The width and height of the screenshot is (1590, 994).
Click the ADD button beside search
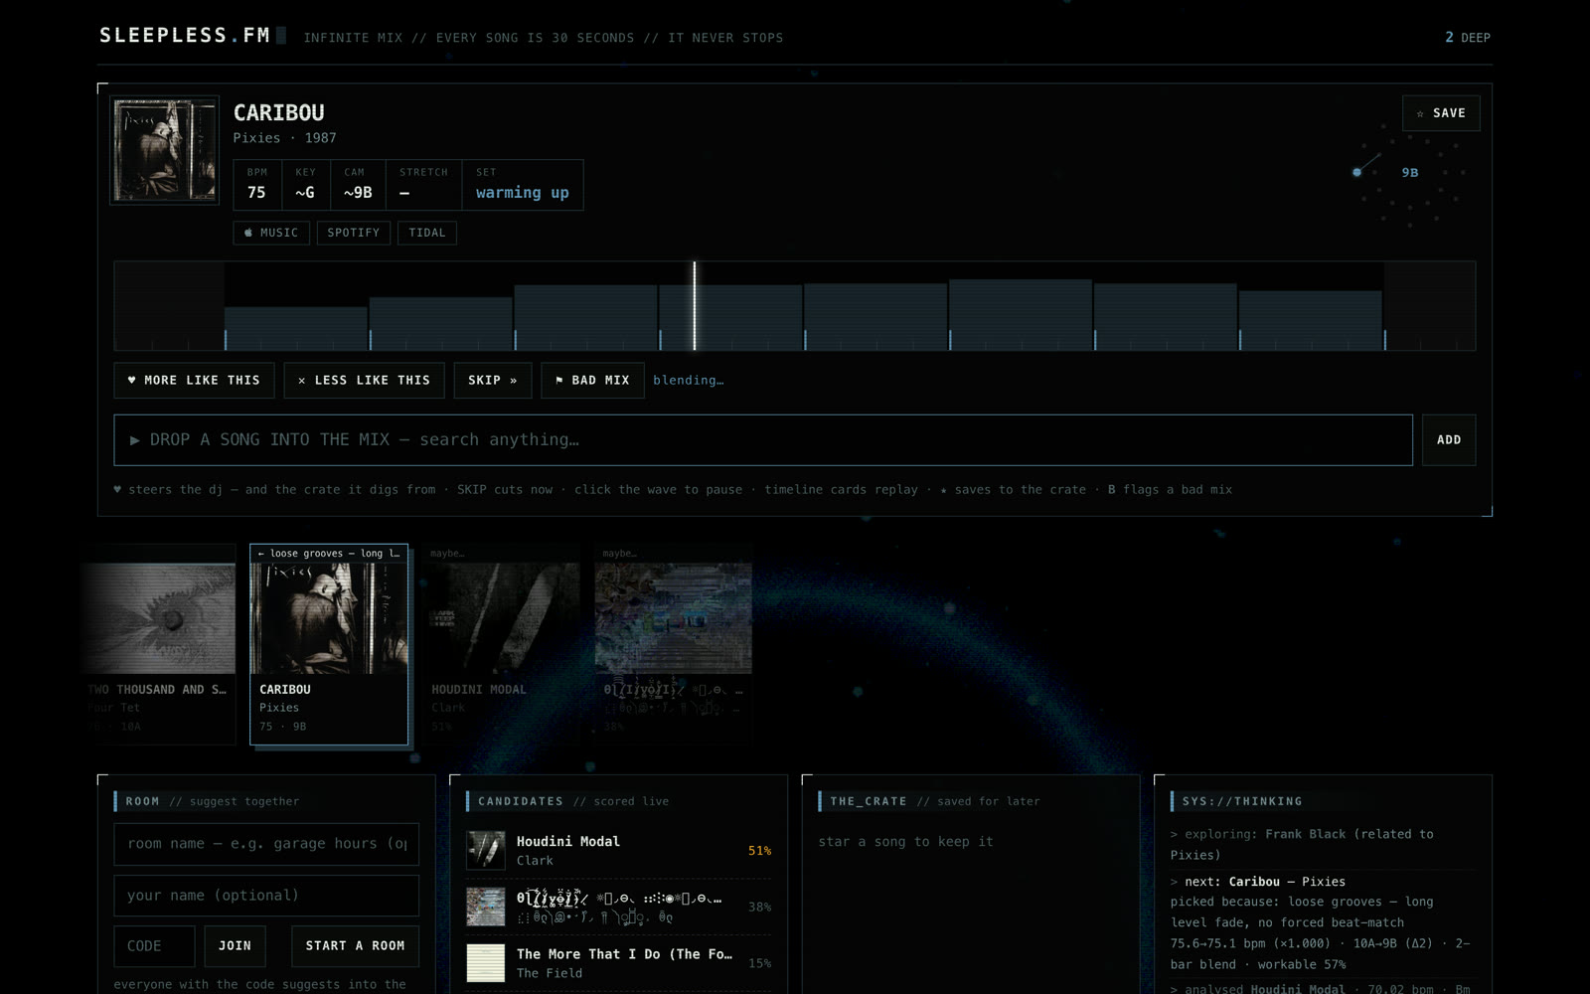point(1449,440)
